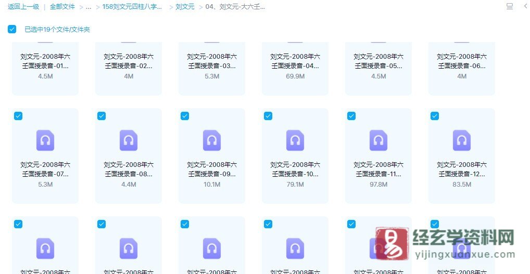Uncheck file 六壬面授录音-10 checkbox
530x274 pixels.
[268, 116]
